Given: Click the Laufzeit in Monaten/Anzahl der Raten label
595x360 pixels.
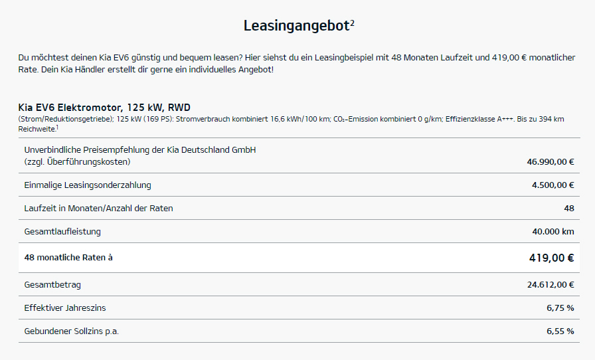Looking at the screenshot, I should pos(98,208).
